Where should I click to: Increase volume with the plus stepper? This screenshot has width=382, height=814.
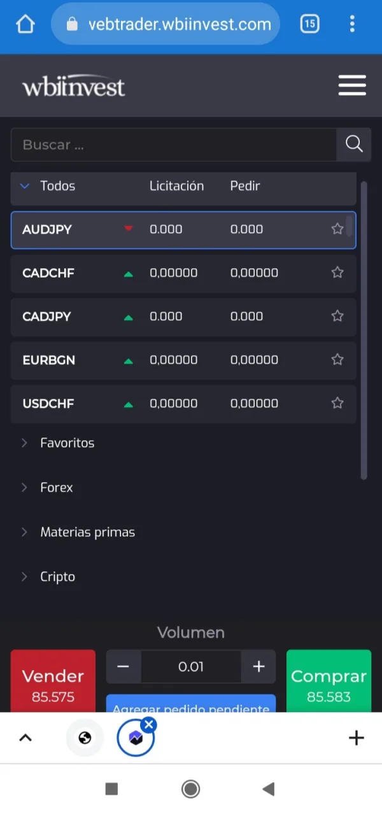click(x=258, y=666)
